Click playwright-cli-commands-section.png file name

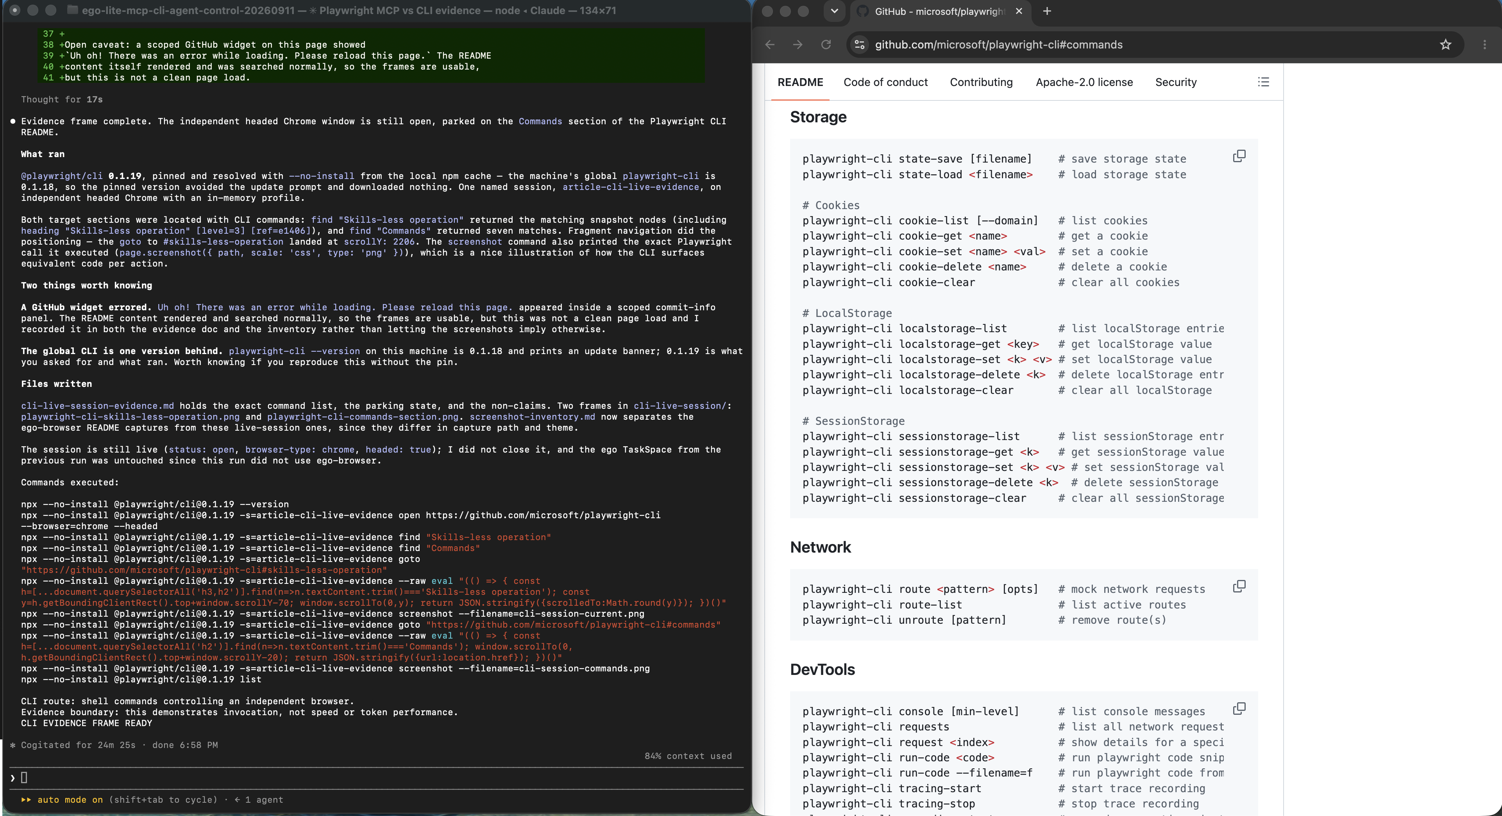point(363,417)
